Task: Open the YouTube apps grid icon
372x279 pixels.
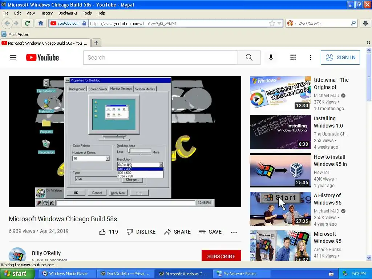Action: point(293,57)
